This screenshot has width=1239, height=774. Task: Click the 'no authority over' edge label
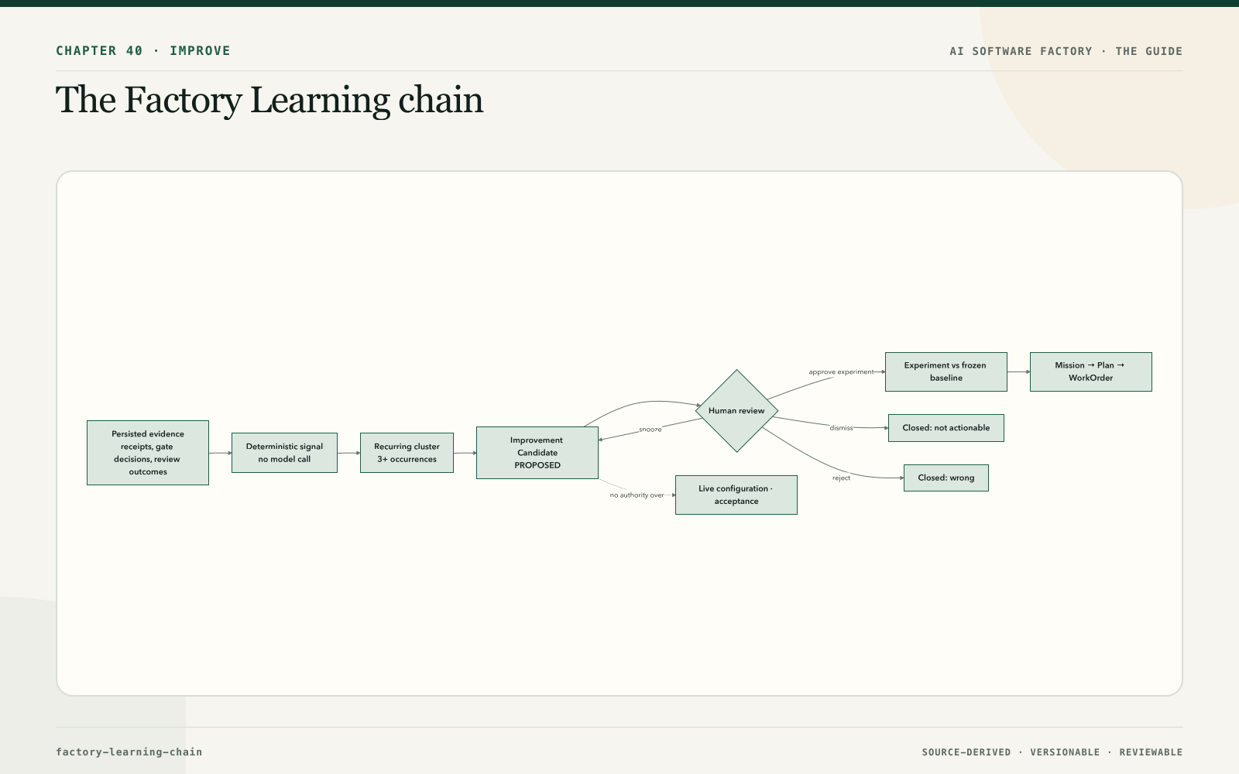click(x=637, y=495)
